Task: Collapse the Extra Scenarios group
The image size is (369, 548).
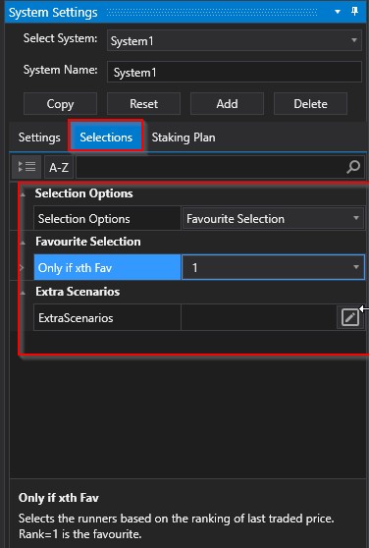Action: click(x=23, y=293)
